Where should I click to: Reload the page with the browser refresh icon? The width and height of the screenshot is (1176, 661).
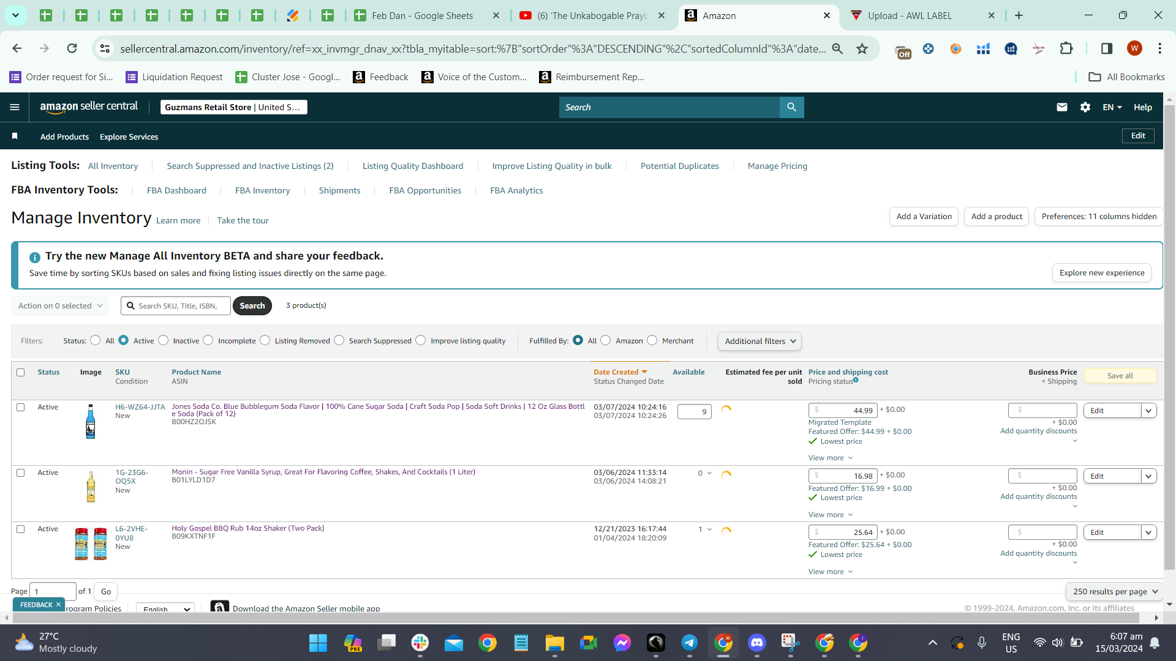coord(72,48)
